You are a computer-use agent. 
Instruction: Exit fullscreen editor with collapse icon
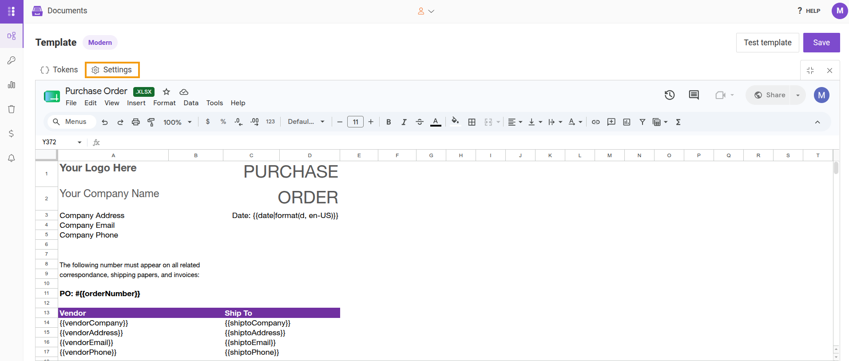point(810,71)
